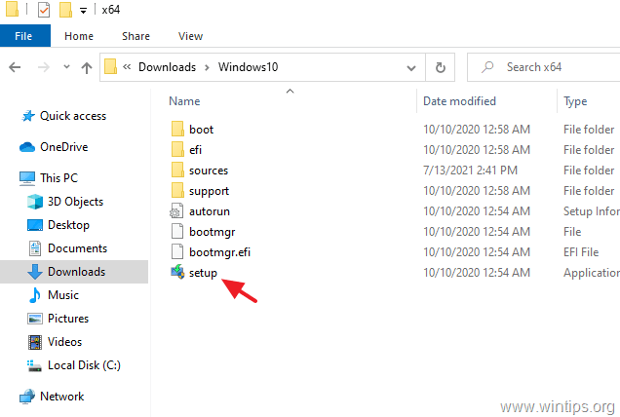Image resolution: width=620 pixels, height=417 pixels.
Task: Click the date '7/13/2021 2:41 PM'
Action: point(470,171)
